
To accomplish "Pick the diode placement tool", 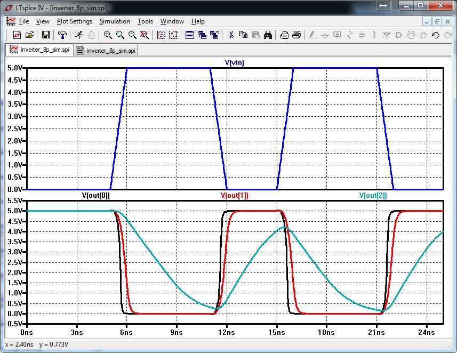I will click(386, 35).
